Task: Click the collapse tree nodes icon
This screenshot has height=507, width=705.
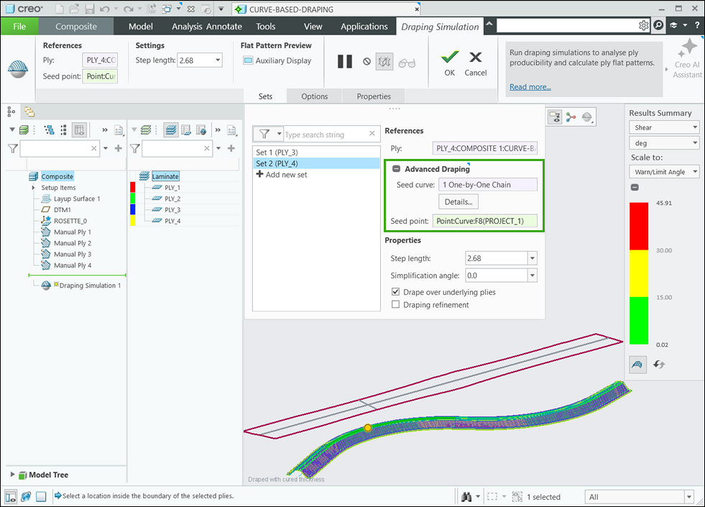Action: (x=63, y=130)
